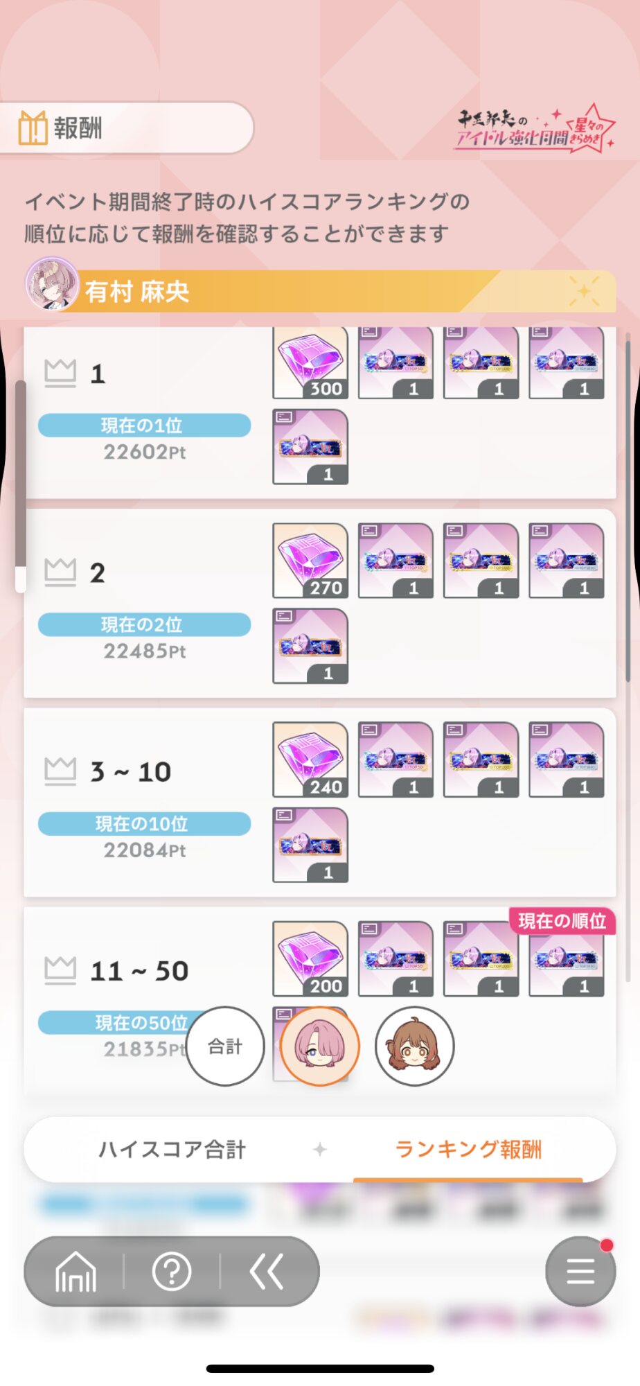Image resolution: width=640 pixels, height=1386 pixels.
Task: Tap the 300 jewel reward icon
Action: coord(310,362)
